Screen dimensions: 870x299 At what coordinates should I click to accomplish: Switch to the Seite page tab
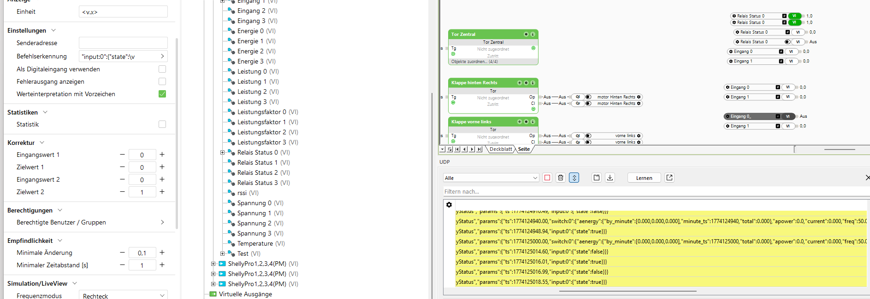click(x=524, y=149)
